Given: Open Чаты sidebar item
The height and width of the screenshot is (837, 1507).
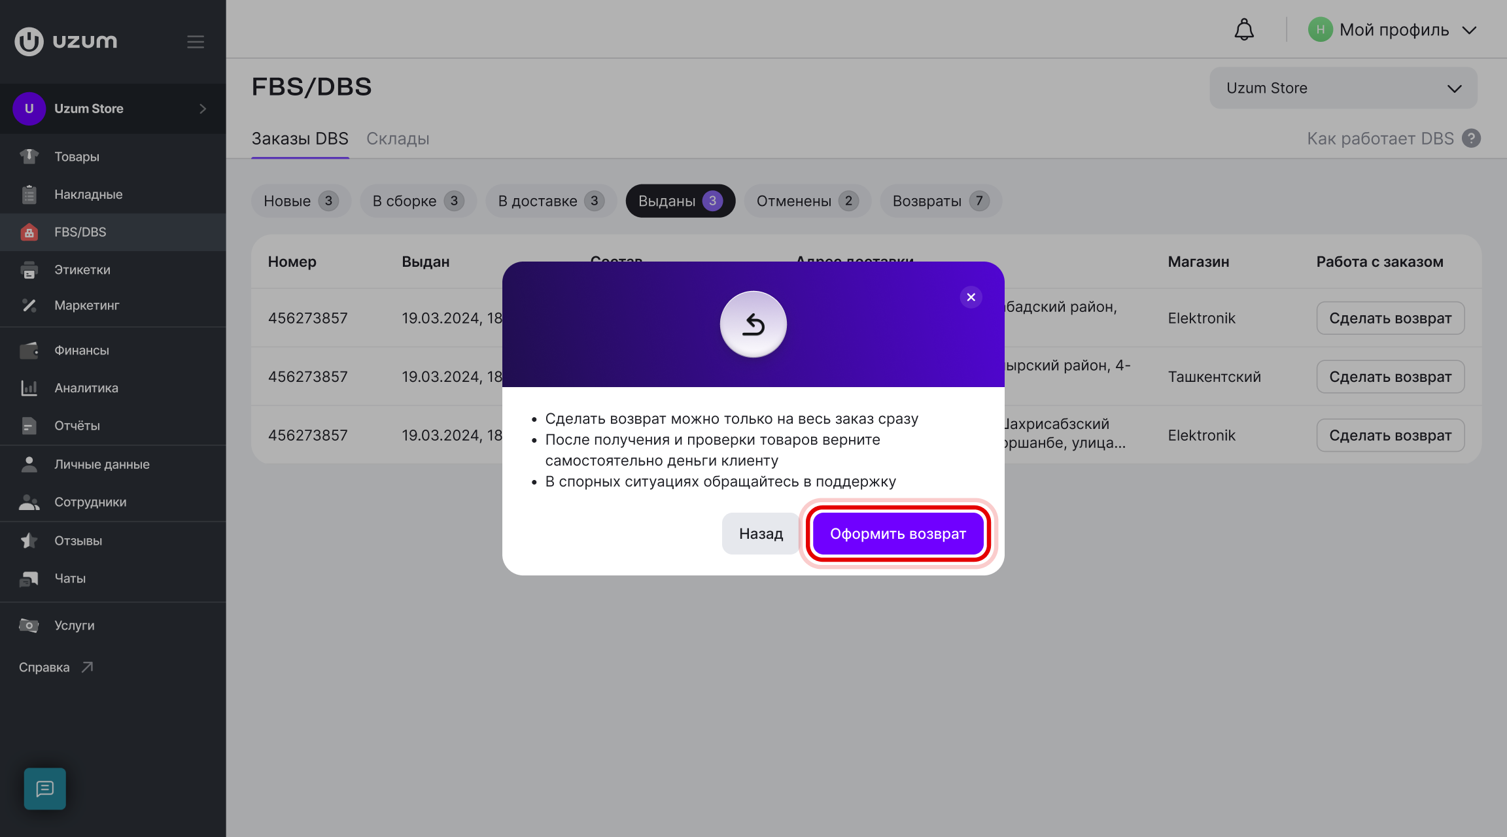Looking at the screenshot, I should (113, 578).
